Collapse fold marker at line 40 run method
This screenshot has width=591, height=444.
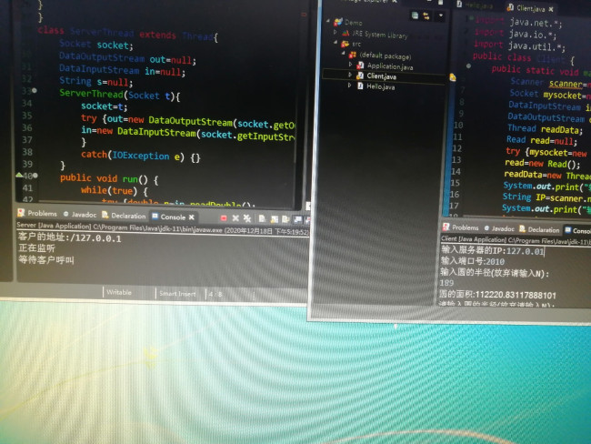35,176
